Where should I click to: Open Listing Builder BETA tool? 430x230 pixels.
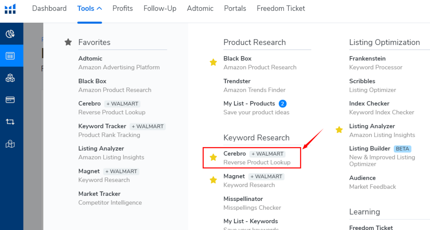tap(382, 156)
